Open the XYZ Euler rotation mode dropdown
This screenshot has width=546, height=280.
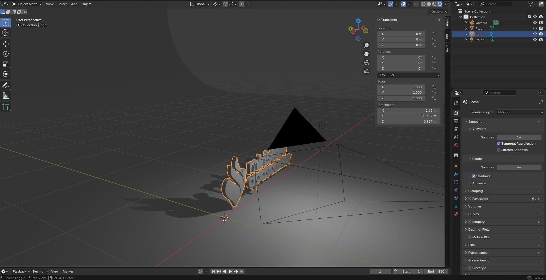[409, 75]
